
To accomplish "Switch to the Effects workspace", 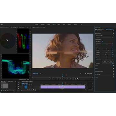I will pos(59,24).
